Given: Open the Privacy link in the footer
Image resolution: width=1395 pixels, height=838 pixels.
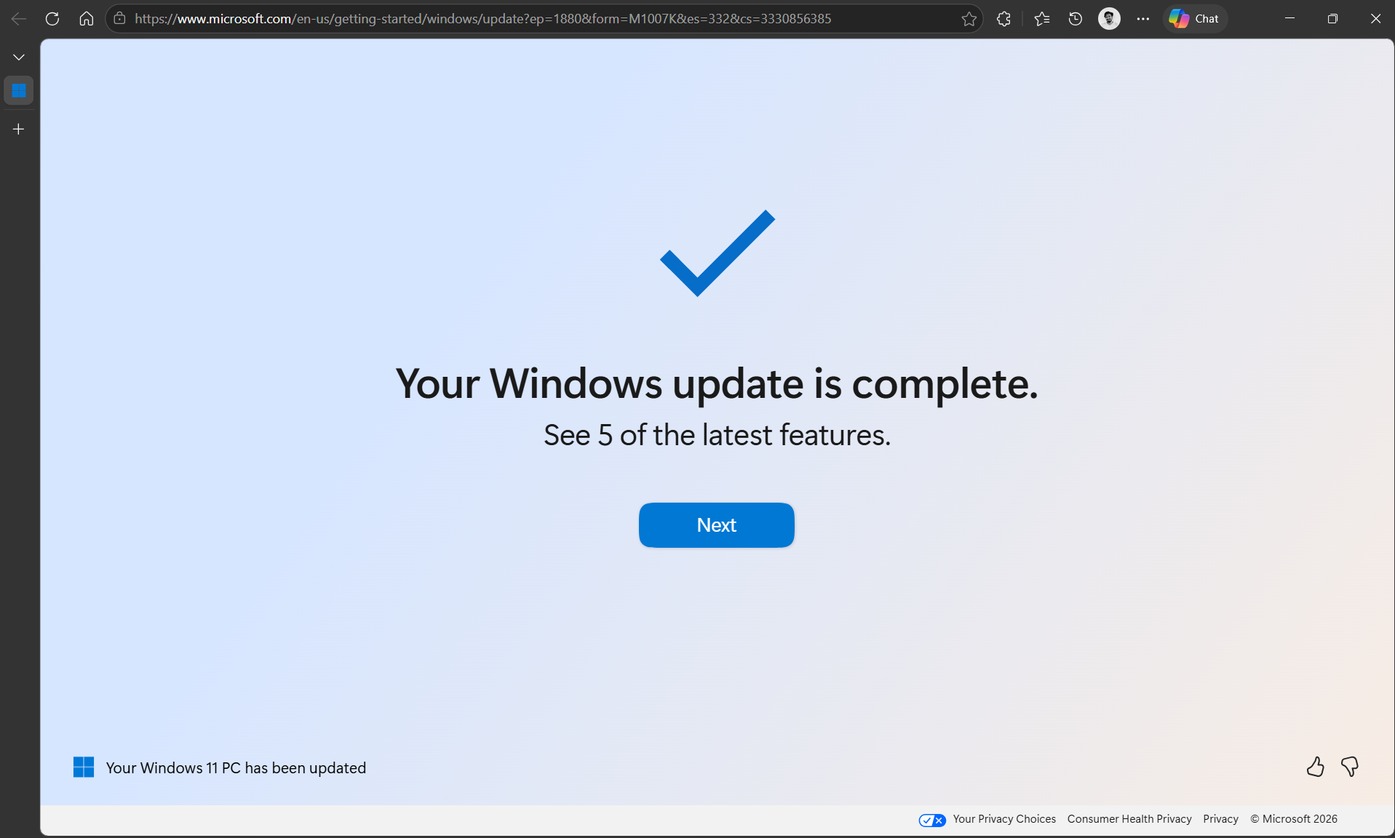Looking at the screenshot, I should pos(1220,818).
